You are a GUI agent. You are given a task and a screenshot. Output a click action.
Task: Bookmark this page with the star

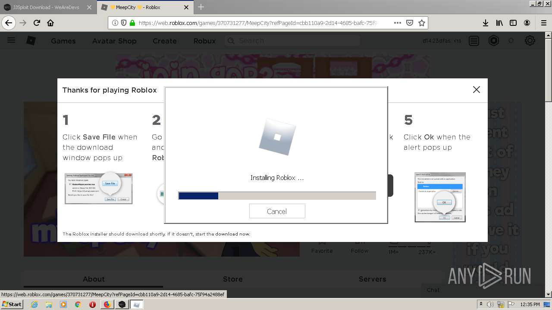(422, 23)
